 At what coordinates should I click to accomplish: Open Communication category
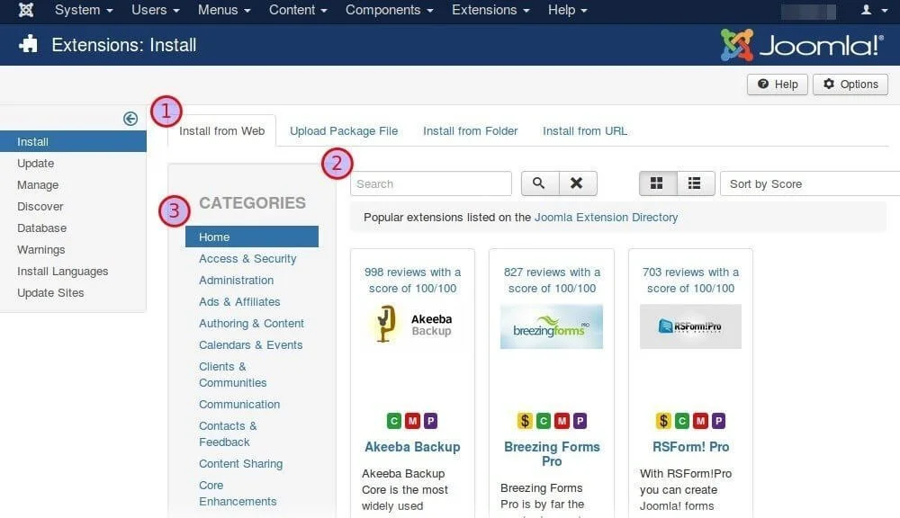(x=239, y=405)
